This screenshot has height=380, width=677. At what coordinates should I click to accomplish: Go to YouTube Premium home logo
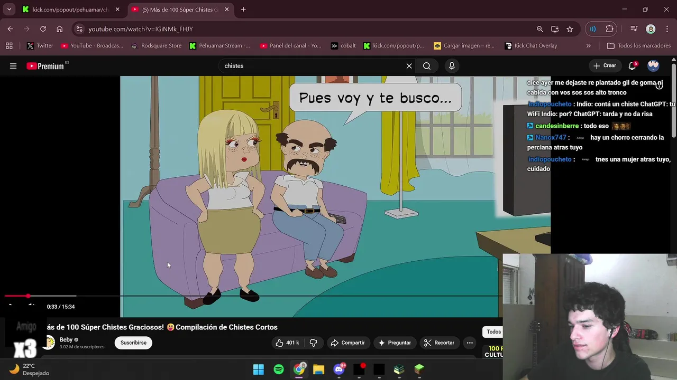tap(45, 66)
